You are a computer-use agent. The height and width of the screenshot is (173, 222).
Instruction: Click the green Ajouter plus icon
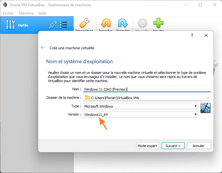tap(158, 23)
